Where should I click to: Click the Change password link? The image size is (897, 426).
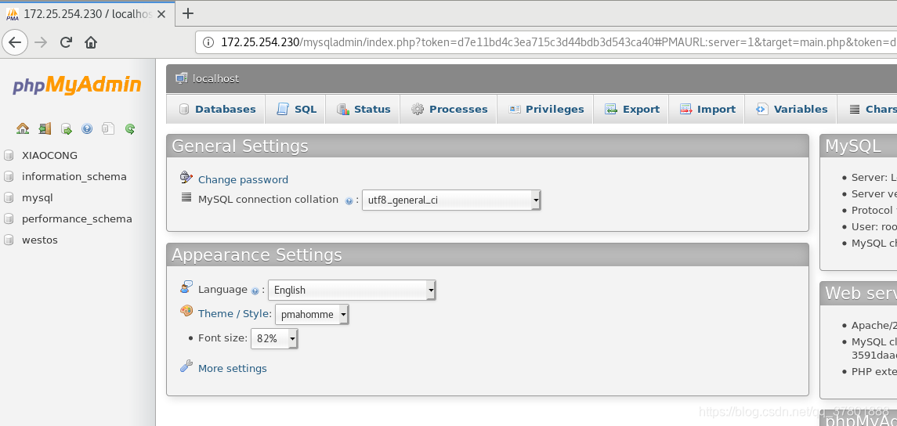click(243, 179)
